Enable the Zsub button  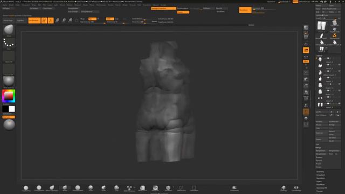[x=116, y=19]
